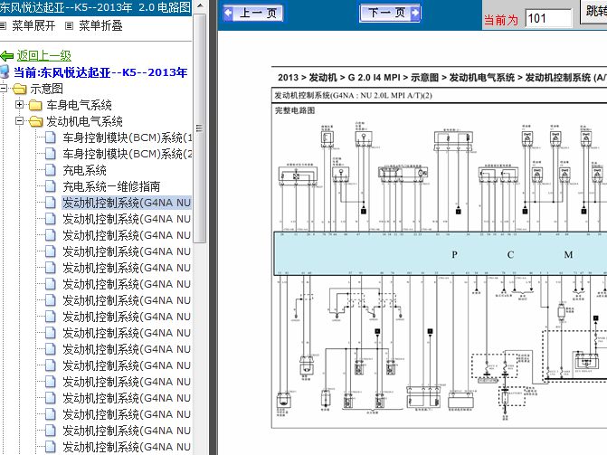Click the left arrow on 上一页 button
Viewport: 607px width, 455px height.
click(228, 13)
